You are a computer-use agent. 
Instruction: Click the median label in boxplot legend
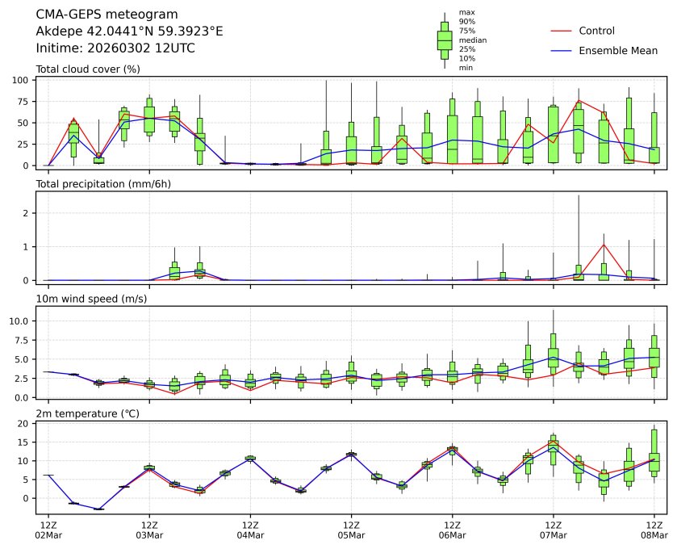click(472, 40)
